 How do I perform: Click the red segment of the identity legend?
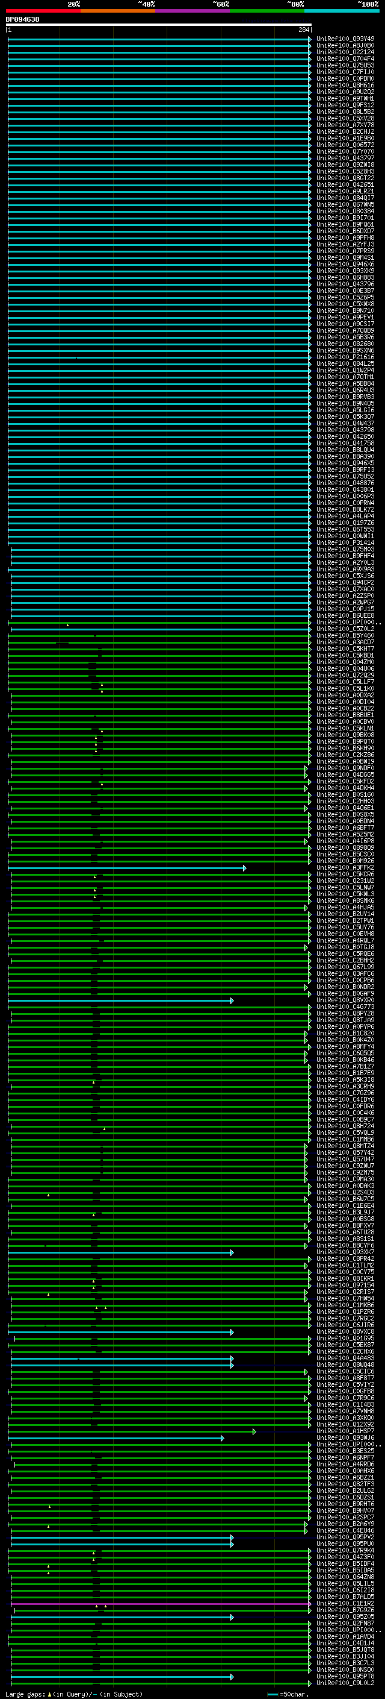(43, 11)
